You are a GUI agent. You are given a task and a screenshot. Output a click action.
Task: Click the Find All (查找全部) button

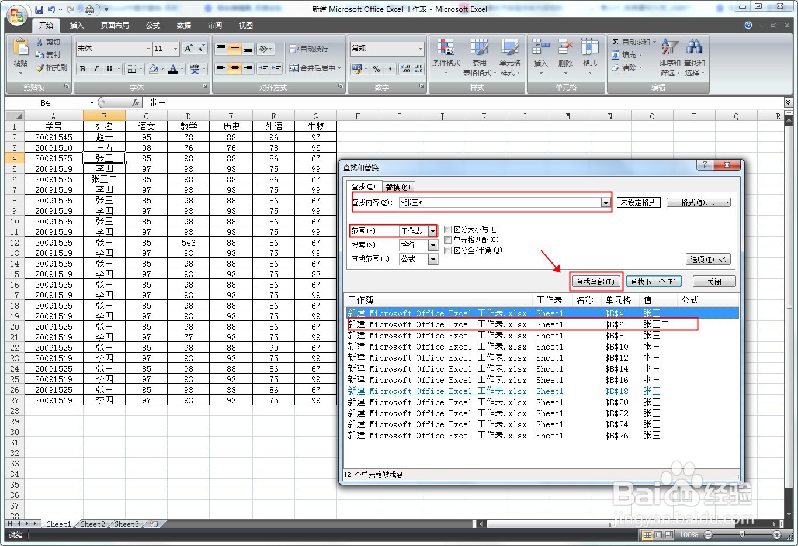(x=595, y=282)
